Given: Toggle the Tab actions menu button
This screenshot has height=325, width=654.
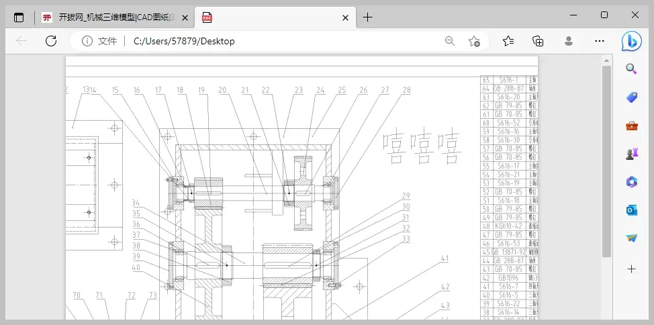Looking at the screenshot, I should point(19,17).
